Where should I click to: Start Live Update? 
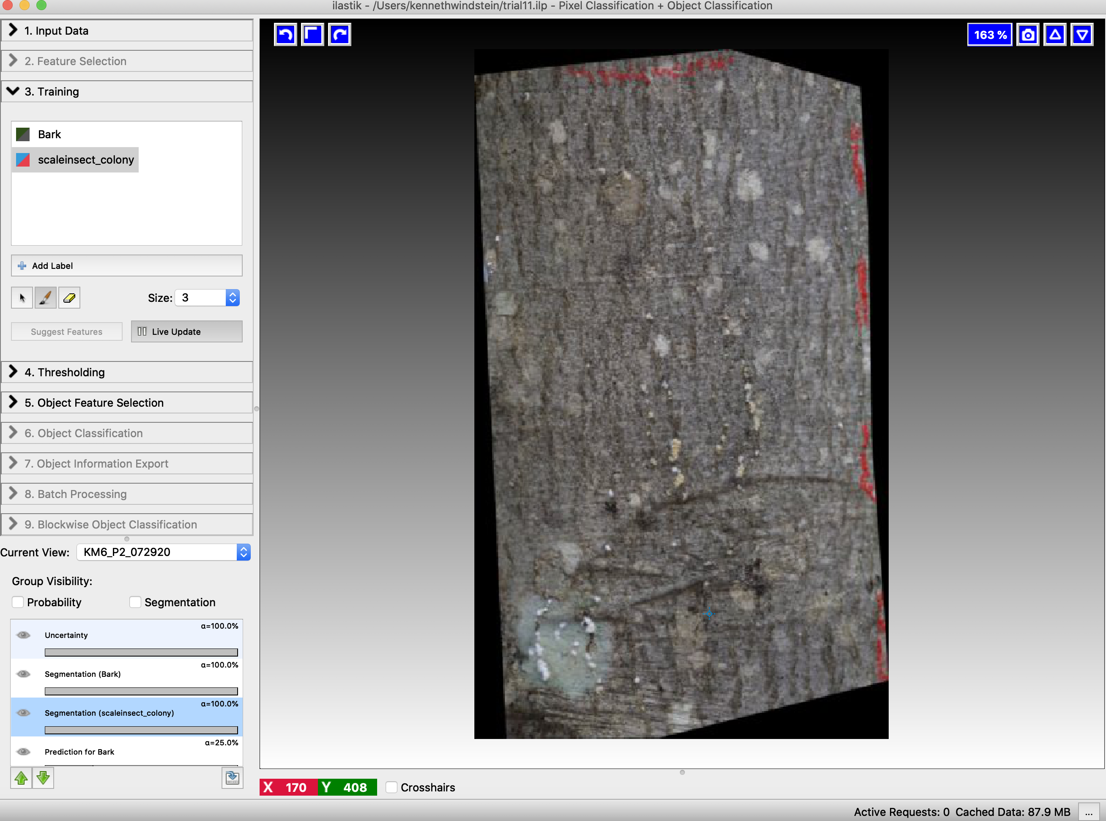click(x=186, y=331)
